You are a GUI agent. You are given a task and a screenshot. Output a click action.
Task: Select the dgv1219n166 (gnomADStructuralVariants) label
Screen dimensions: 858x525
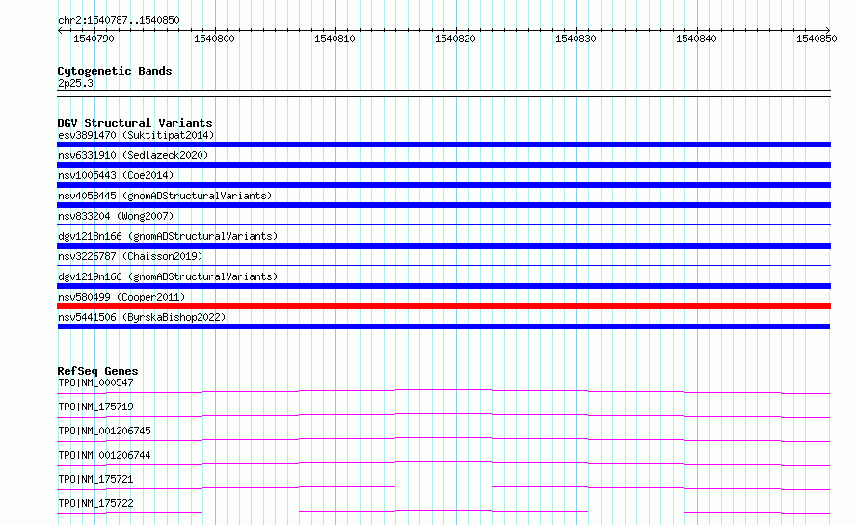[168, 276]
